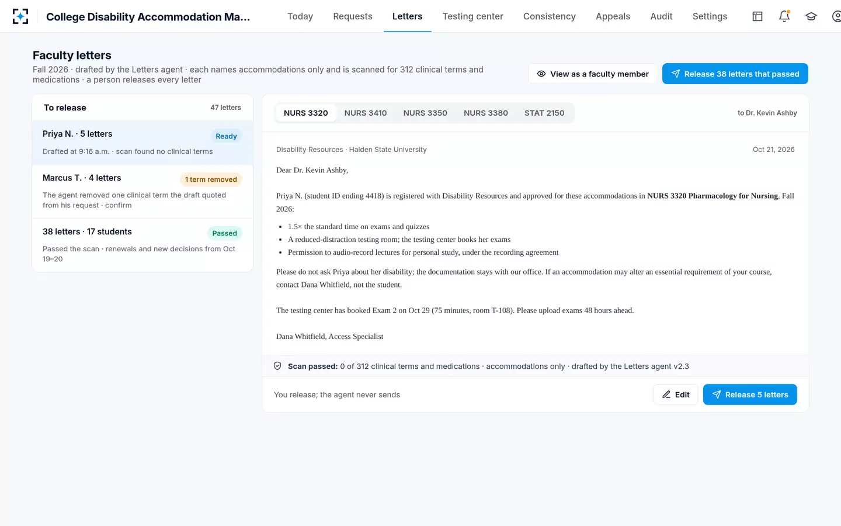Open Testing center tab
Image resolution: width=841 pixels, height=526 pixels.
click(472, 16)
